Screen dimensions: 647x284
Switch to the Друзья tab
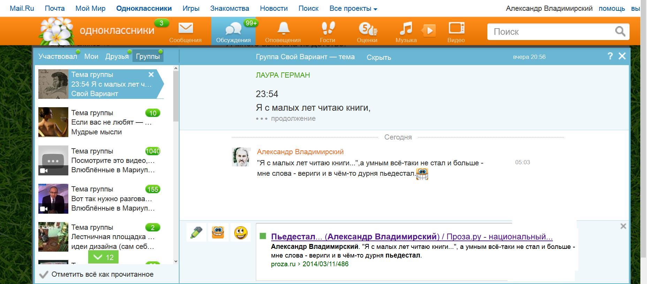[x=117, y=56]
